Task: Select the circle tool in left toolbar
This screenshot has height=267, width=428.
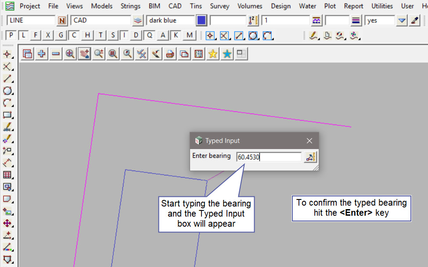Action: 7,91
